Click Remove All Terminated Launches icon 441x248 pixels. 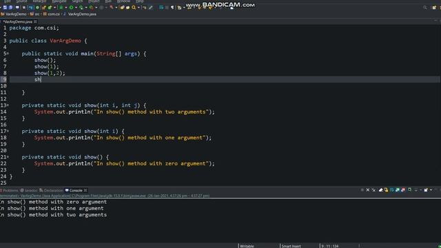pos(373,190)
